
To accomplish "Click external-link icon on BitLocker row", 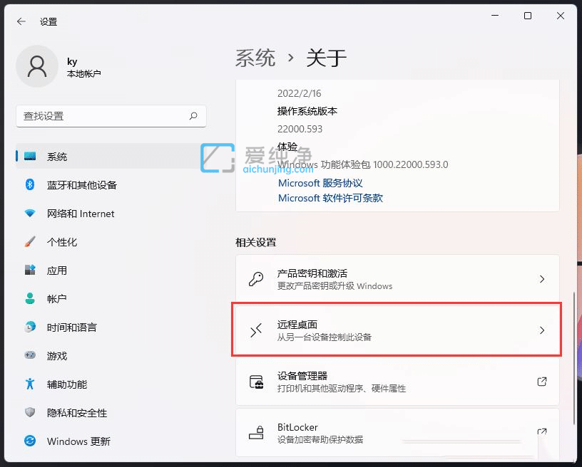I will [x=542, y=432].
